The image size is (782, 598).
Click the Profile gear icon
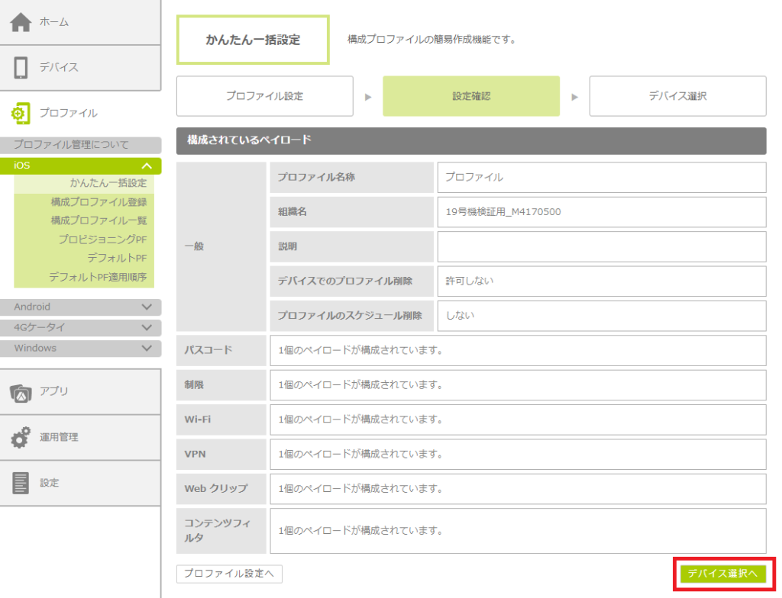(21, 113)
